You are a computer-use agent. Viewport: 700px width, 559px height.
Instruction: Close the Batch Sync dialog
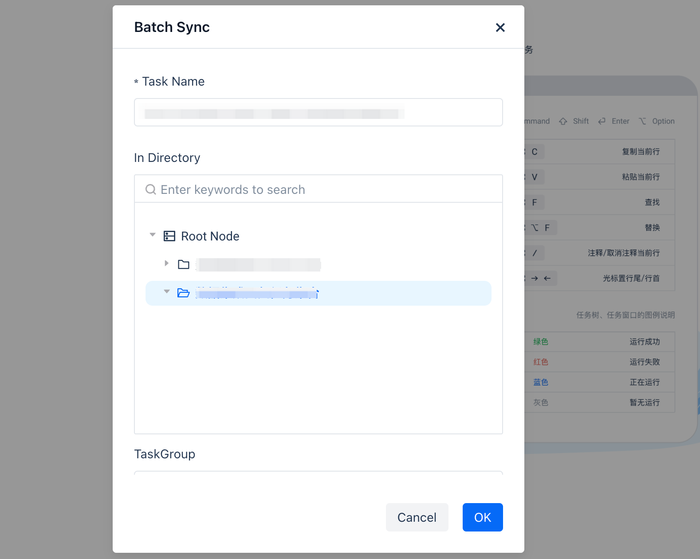[x=500, y=28]
